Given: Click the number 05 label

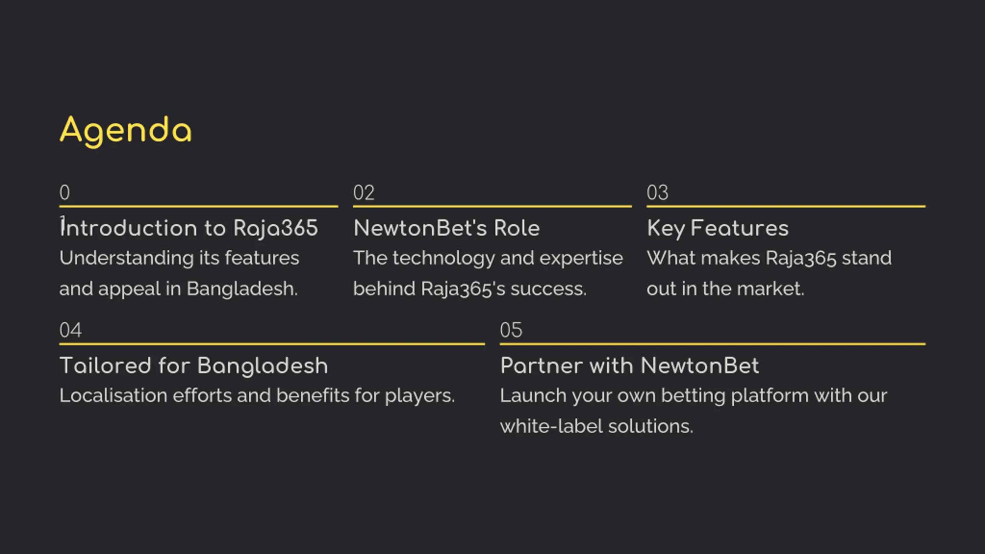Looking at the screenshot, I should click(511, 330).
